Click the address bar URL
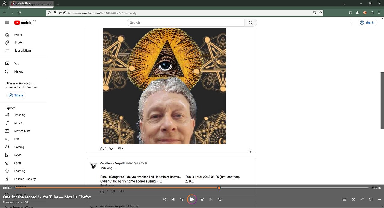 pos(102,13)
